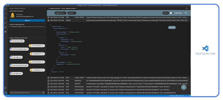Click the Sign out button
Image resolution: width=223 pixels, height=100 pixels.
click(27, 21)
